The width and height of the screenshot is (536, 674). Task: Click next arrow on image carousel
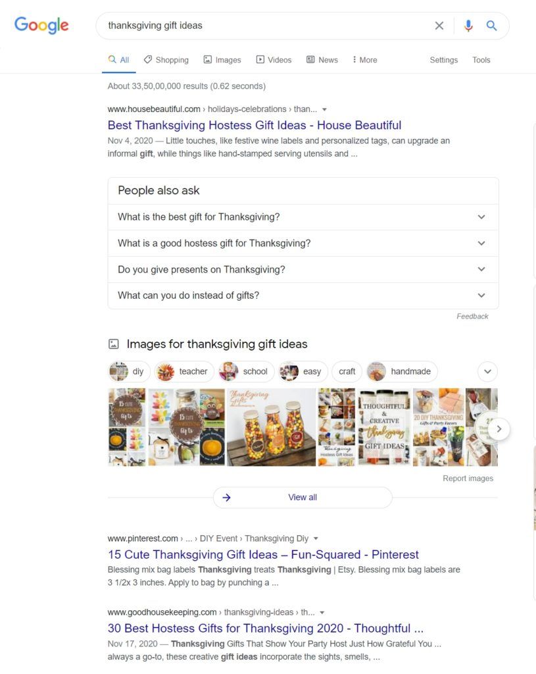[499, 429]
